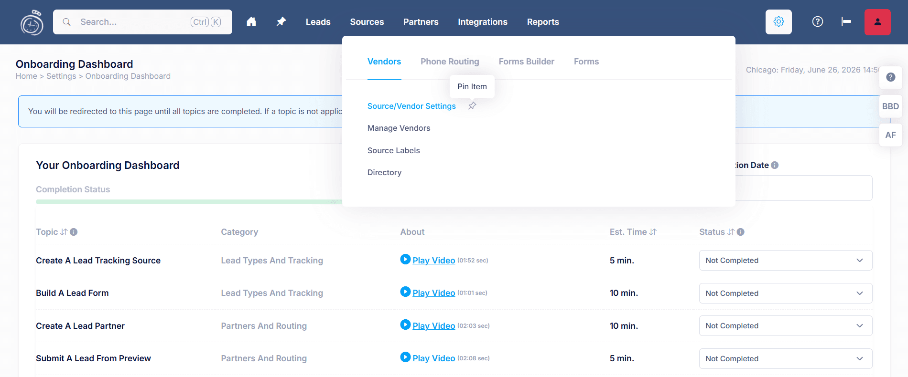The height and width of the screenshot is (377, 908).
Task: Open status dropdown for Build A Lead Form
Action: (x=786, y=293)
